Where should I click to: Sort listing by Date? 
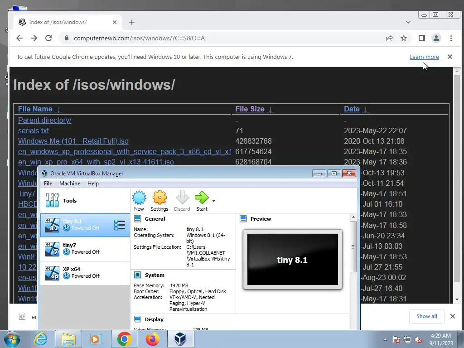[352, 109]
